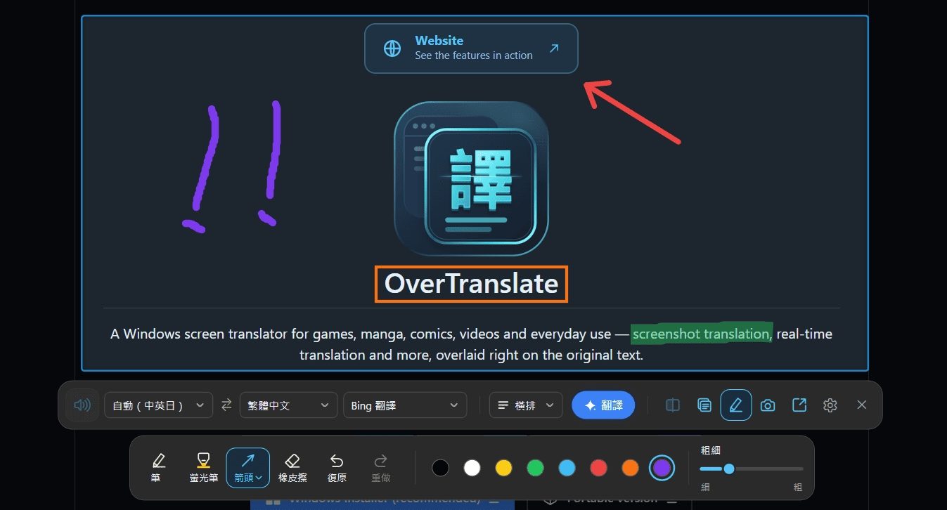Click the 粗細 thickness slider handle

729,469
